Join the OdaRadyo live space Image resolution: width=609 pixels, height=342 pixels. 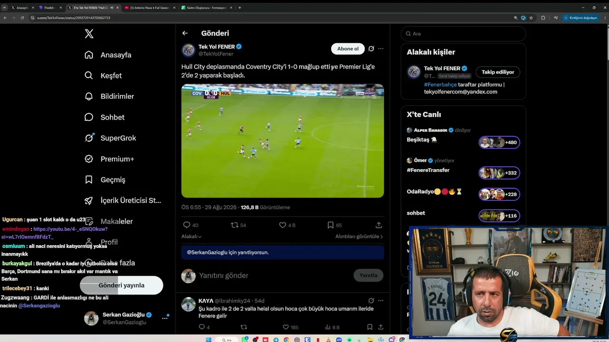(x=499, y=194)
